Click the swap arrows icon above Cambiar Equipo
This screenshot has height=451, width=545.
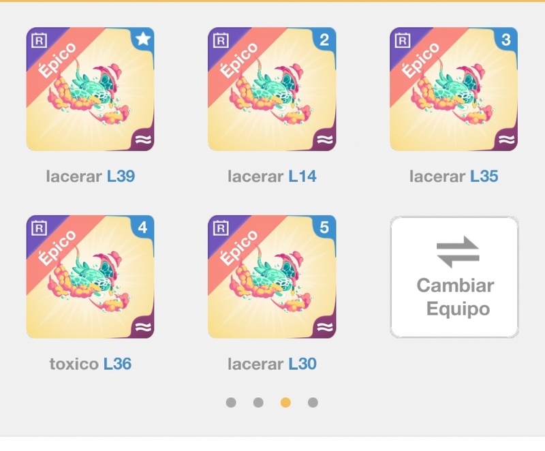458,252
